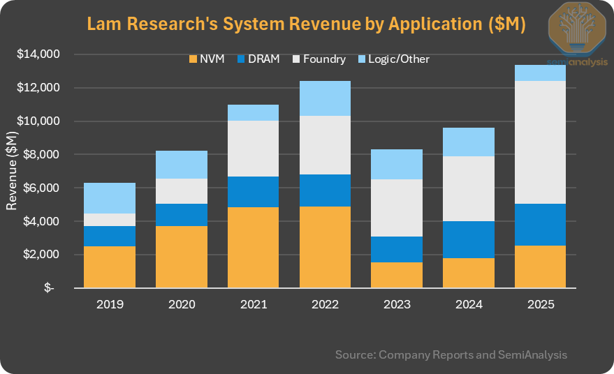Select the 2021 Foundry bar segment
The height and width of the screenshot is (374, 614).
click(x=254, y=149)
